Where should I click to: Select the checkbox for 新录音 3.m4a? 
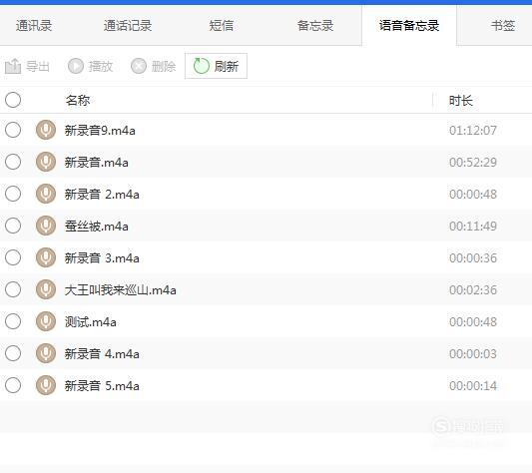pyautogui.click(x=13, y=257)
